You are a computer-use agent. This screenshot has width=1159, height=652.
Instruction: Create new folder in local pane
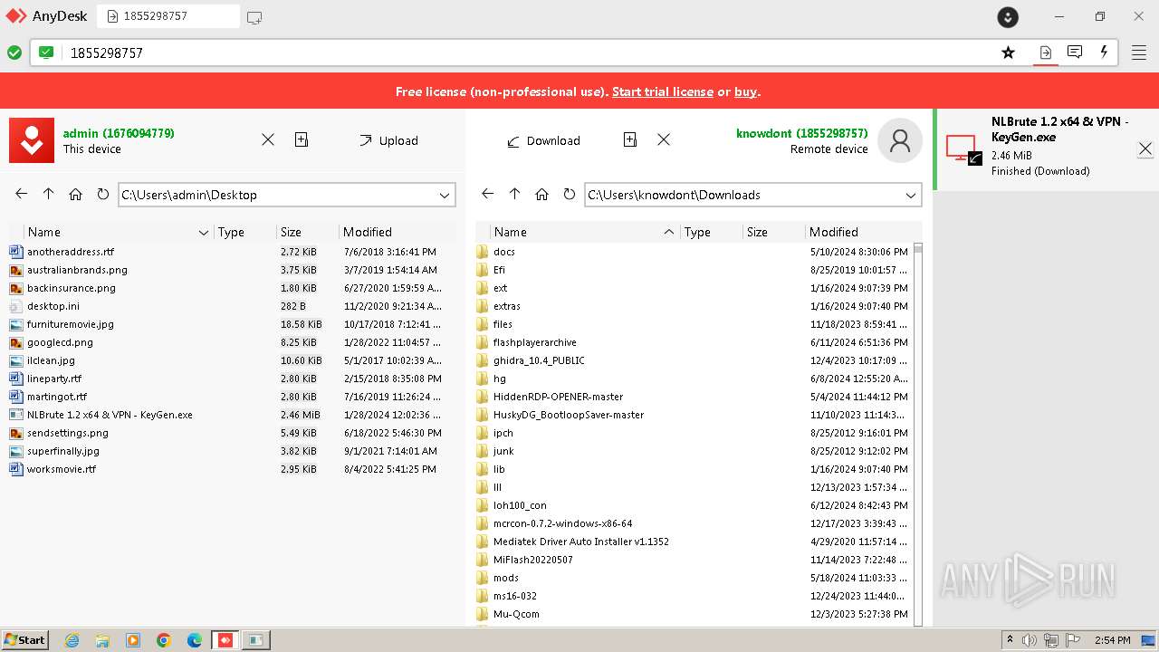[302, 139]
